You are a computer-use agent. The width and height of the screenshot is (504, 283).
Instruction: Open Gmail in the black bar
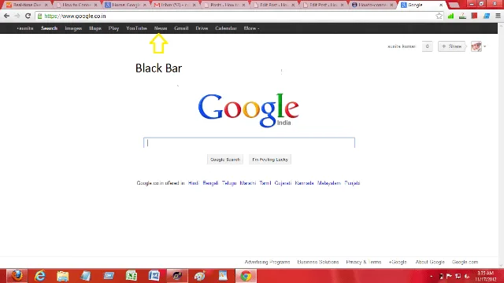181,28
